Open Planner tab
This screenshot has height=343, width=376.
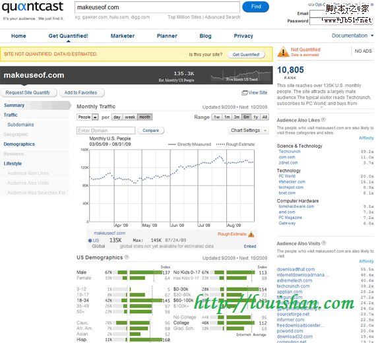pos(167,36)
